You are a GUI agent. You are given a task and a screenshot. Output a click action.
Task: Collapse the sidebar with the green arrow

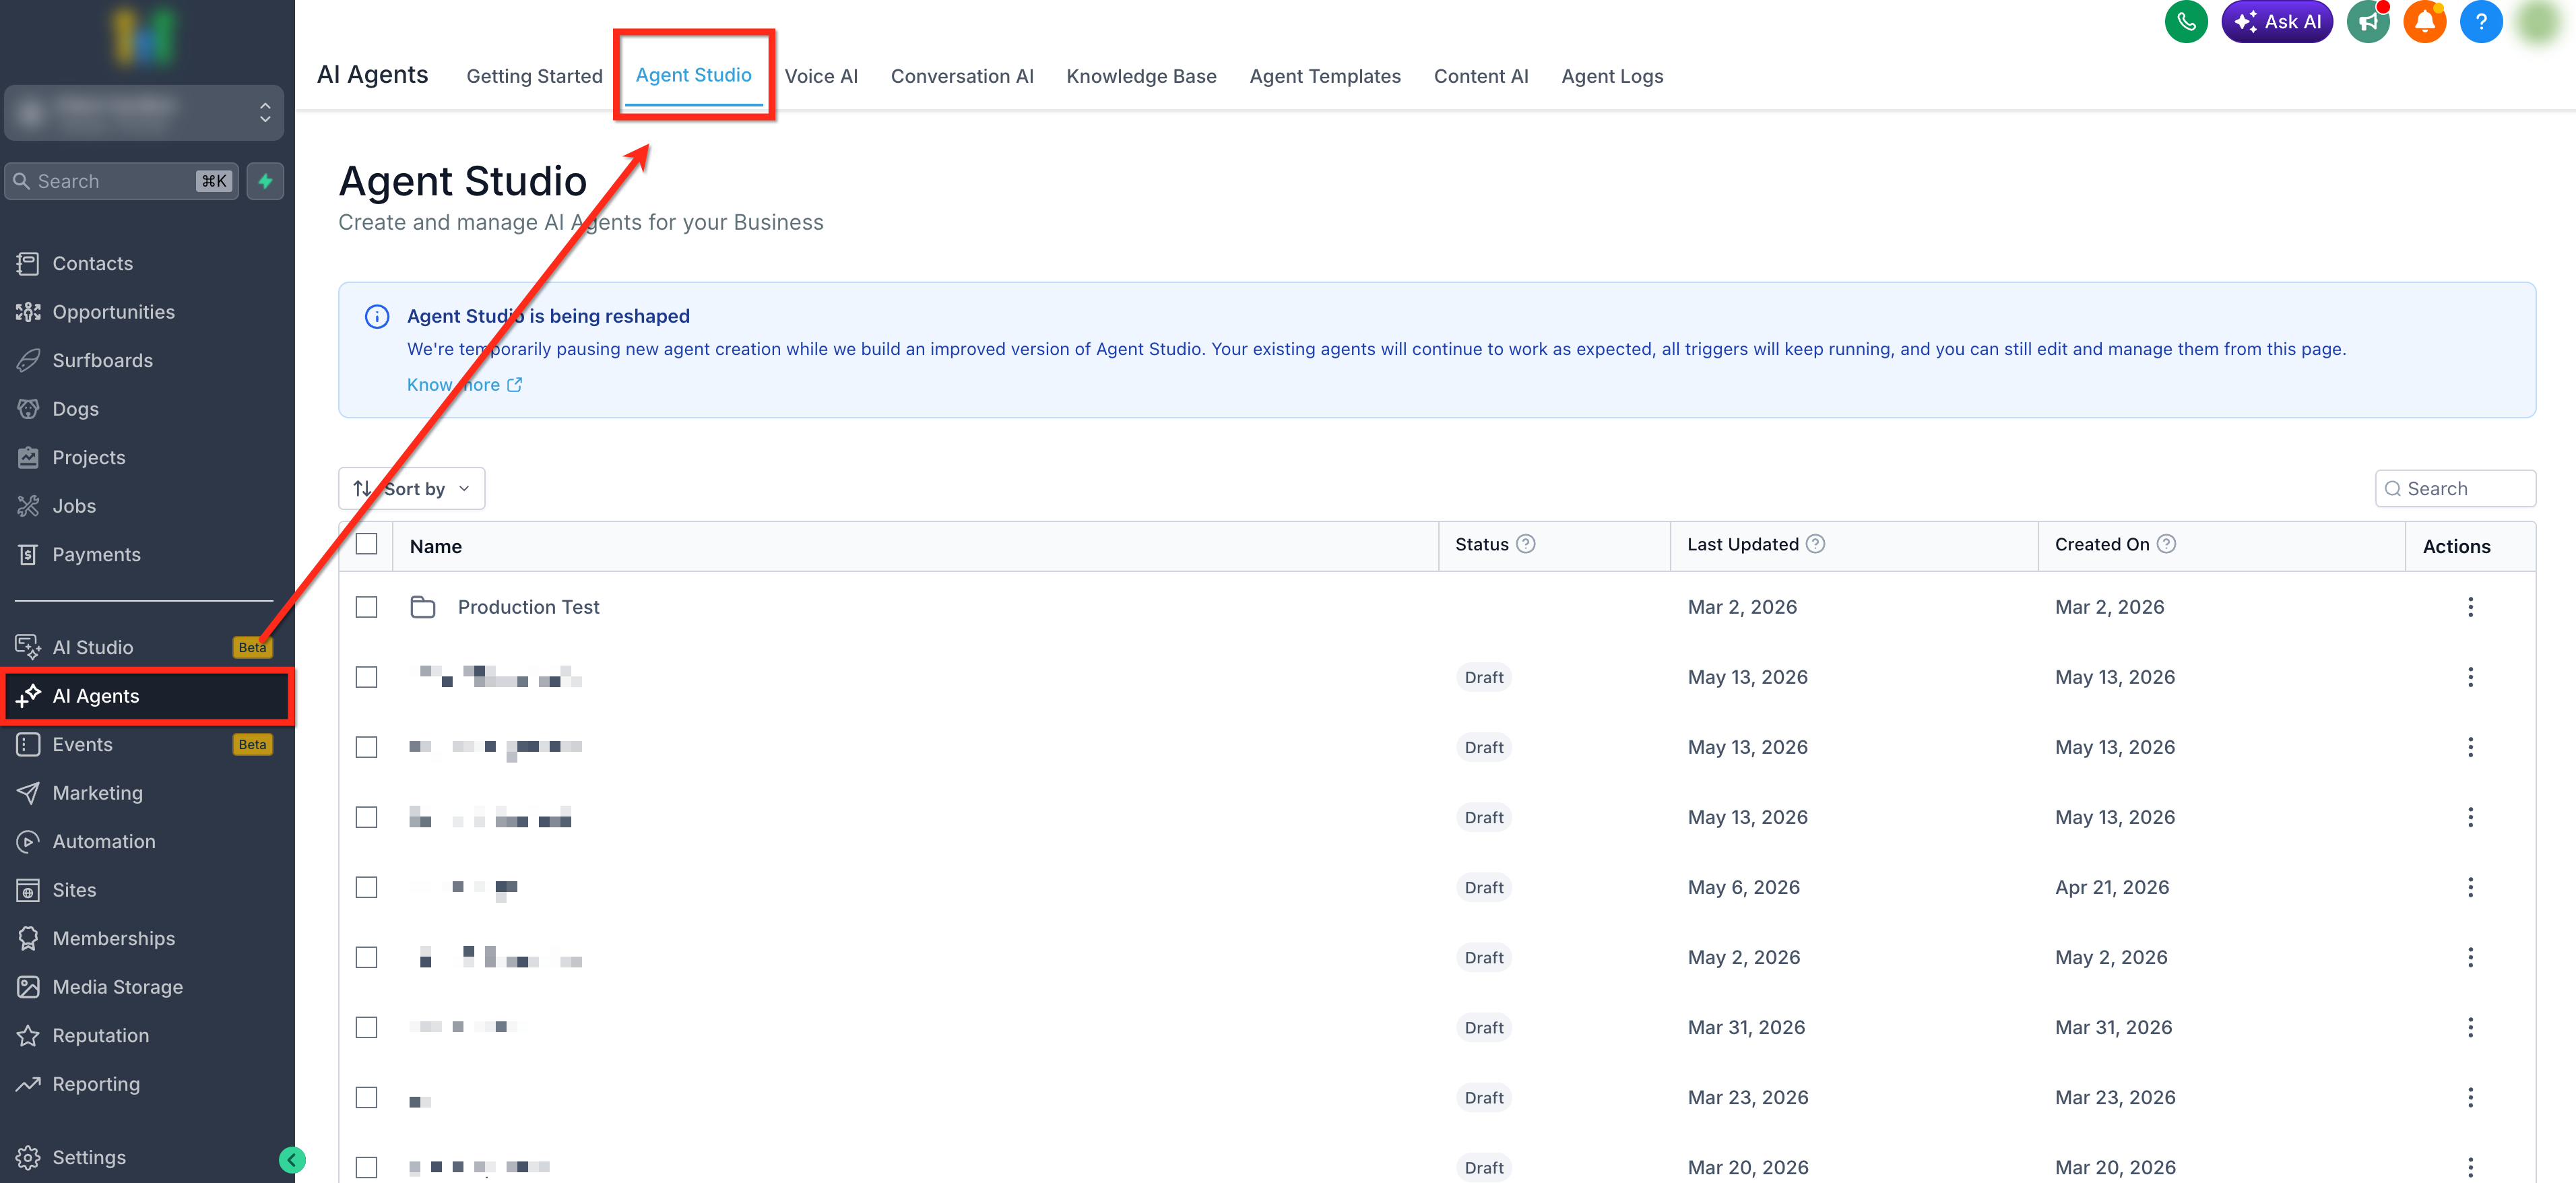pyautogui.click(x=292, y=1160)
